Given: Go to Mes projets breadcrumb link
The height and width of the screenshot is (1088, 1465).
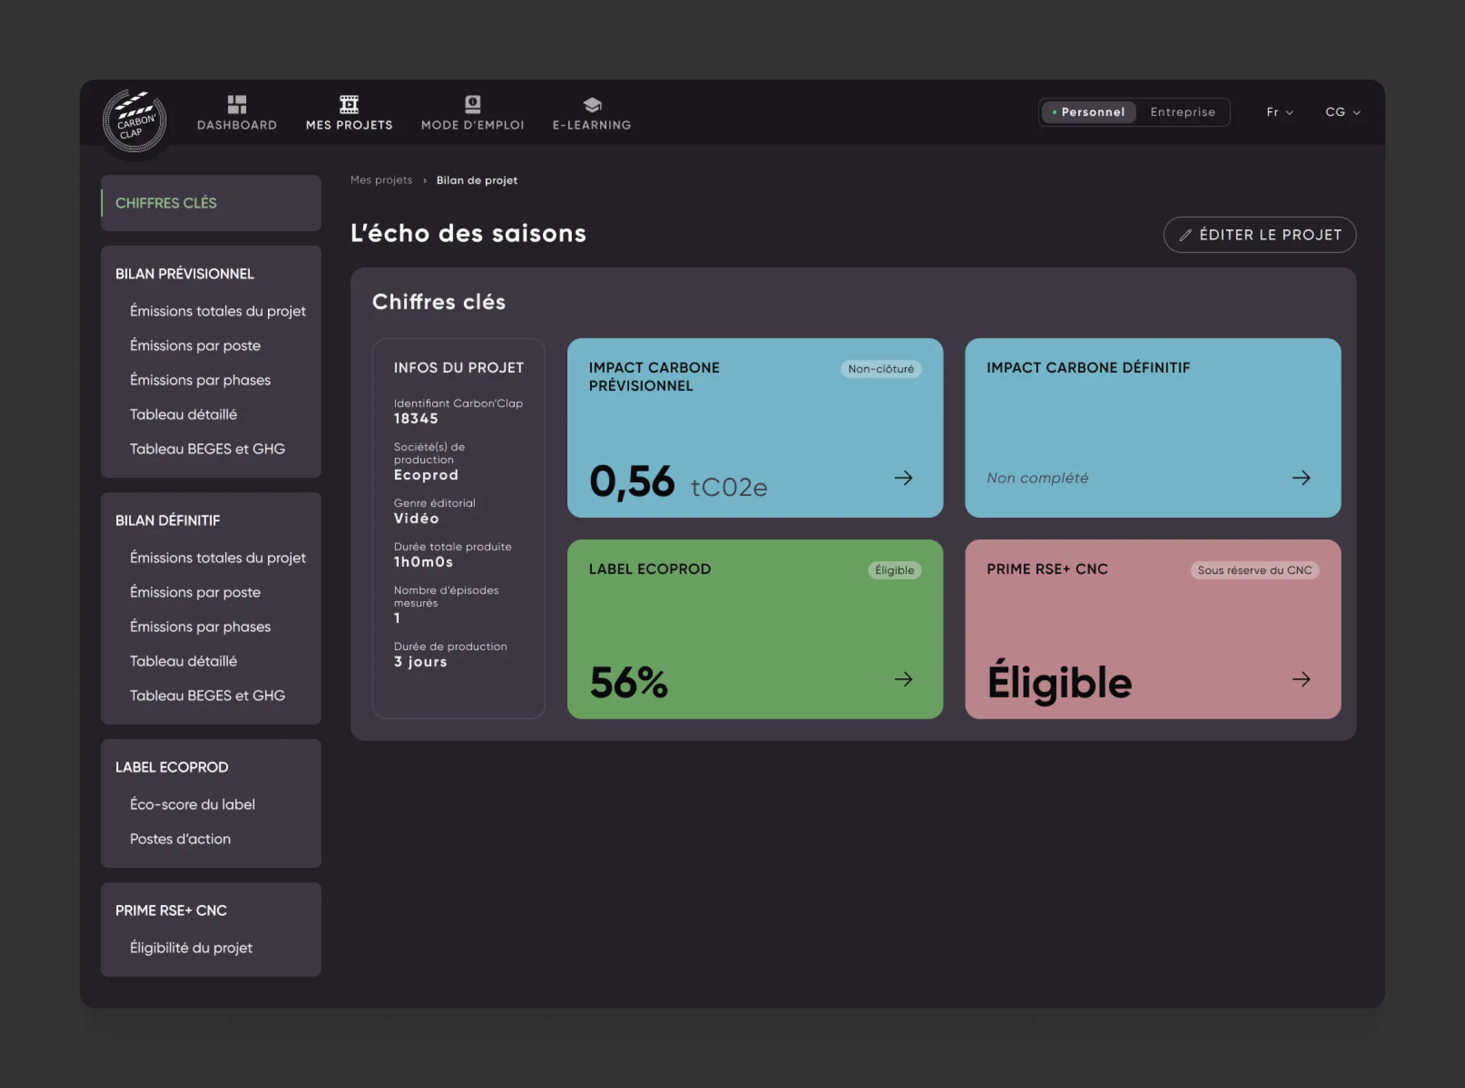Looking at the screenshot, I should click(x=381, y=180).
